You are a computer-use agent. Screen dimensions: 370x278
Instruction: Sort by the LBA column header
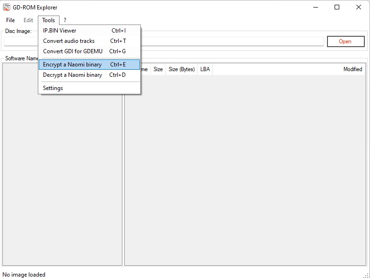[x=205, y=69]
